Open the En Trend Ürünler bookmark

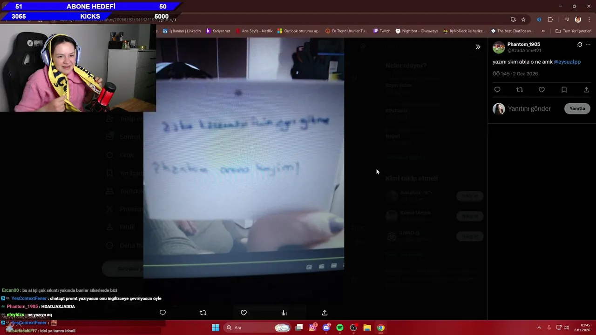346,31
